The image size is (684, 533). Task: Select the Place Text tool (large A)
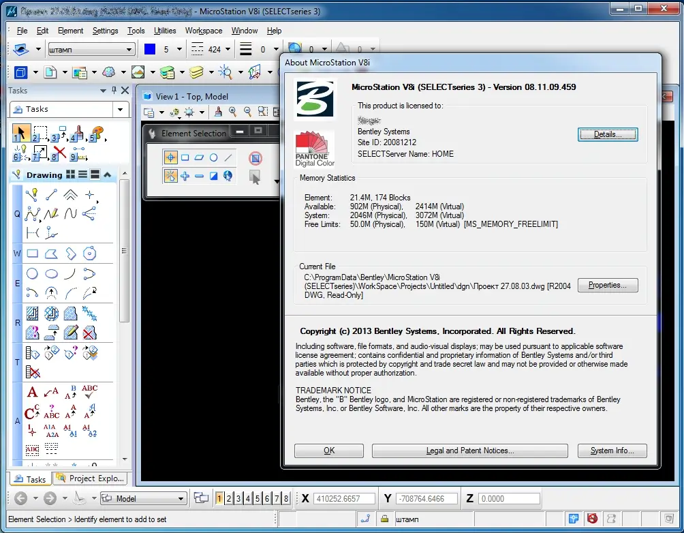[32, 392]
